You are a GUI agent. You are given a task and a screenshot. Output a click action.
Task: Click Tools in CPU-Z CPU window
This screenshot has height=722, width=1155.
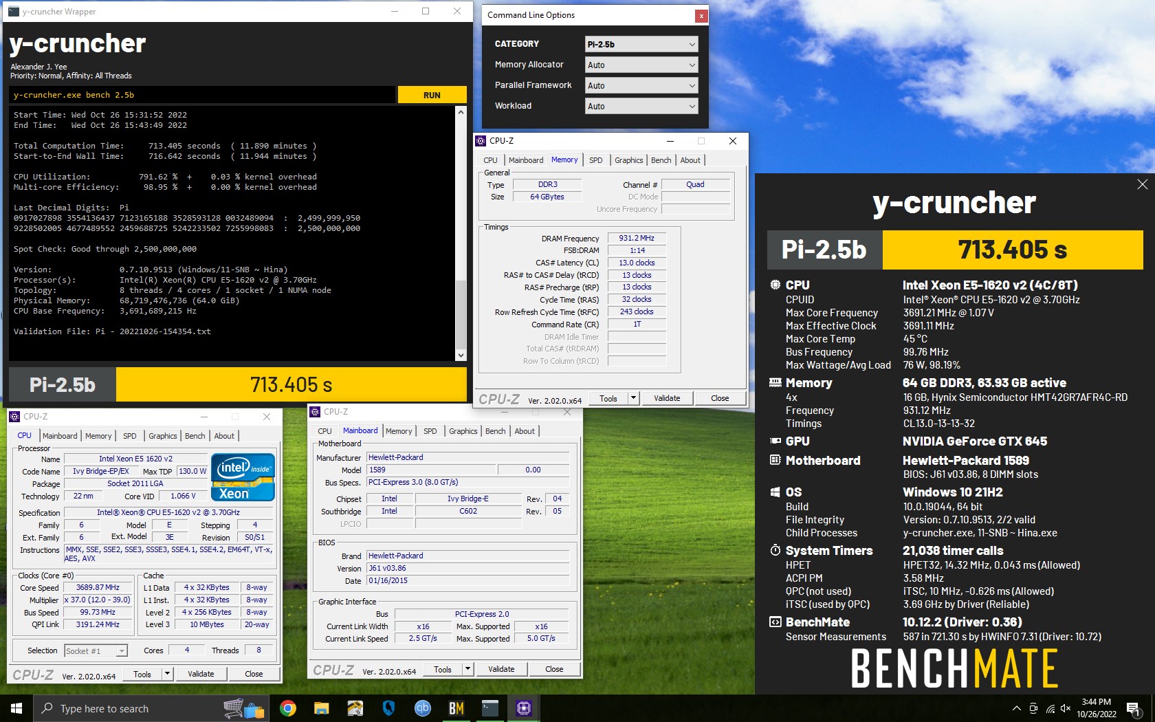[142, 674]
